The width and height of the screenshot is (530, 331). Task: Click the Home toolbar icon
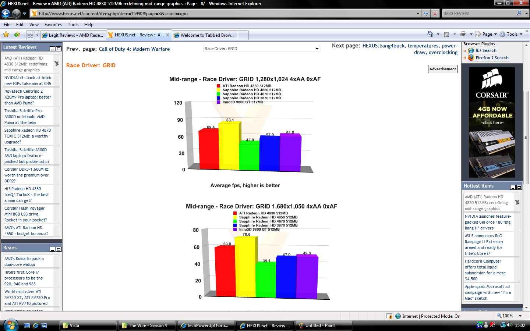click(x=430, y=34)
